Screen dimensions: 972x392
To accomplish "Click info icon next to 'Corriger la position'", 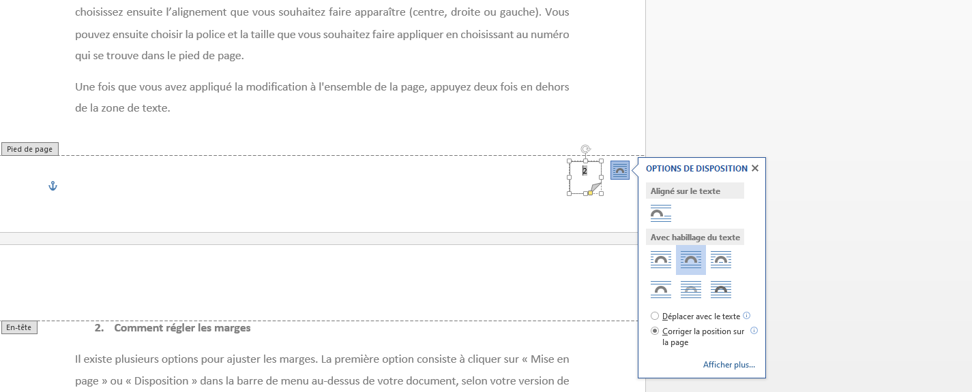I will point(754,331).
